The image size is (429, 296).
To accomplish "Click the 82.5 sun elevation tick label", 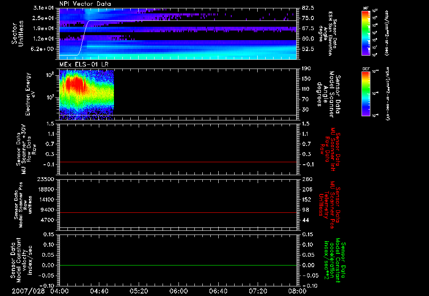I will [x=308, y=8].
